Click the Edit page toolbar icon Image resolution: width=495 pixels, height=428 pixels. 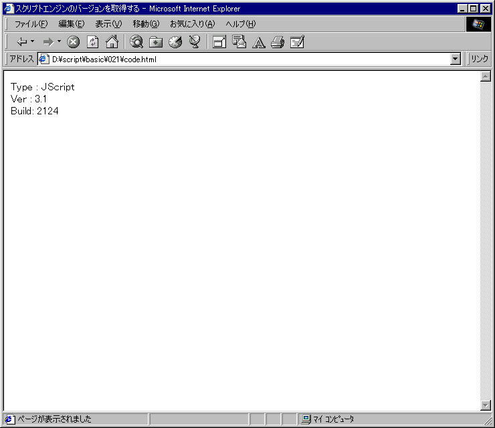tap(297, 41)
